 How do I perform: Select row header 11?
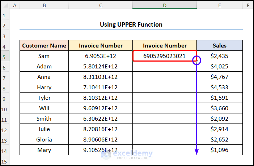[x=5, y=119]
